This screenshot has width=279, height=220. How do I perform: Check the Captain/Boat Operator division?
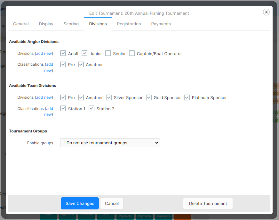coord(132,53)
